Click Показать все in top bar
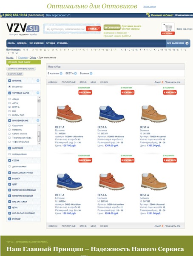 point(173,82)
